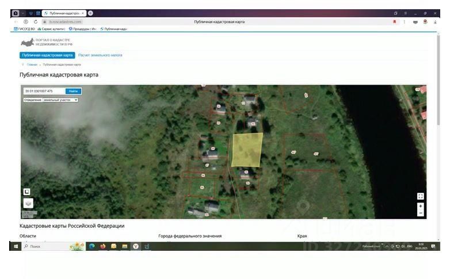Viewport: 450px width, 279px height.
Task: Click the Найти search button on map
Action: (73, 91)
